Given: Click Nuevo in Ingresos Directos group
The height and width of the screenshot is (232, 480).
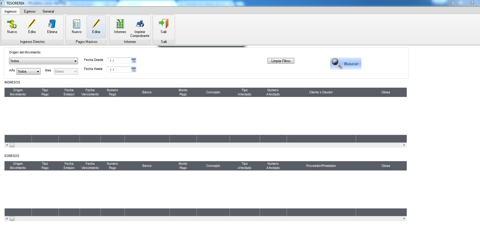Looking at the screenshot, I should click(x=12, y=26).
